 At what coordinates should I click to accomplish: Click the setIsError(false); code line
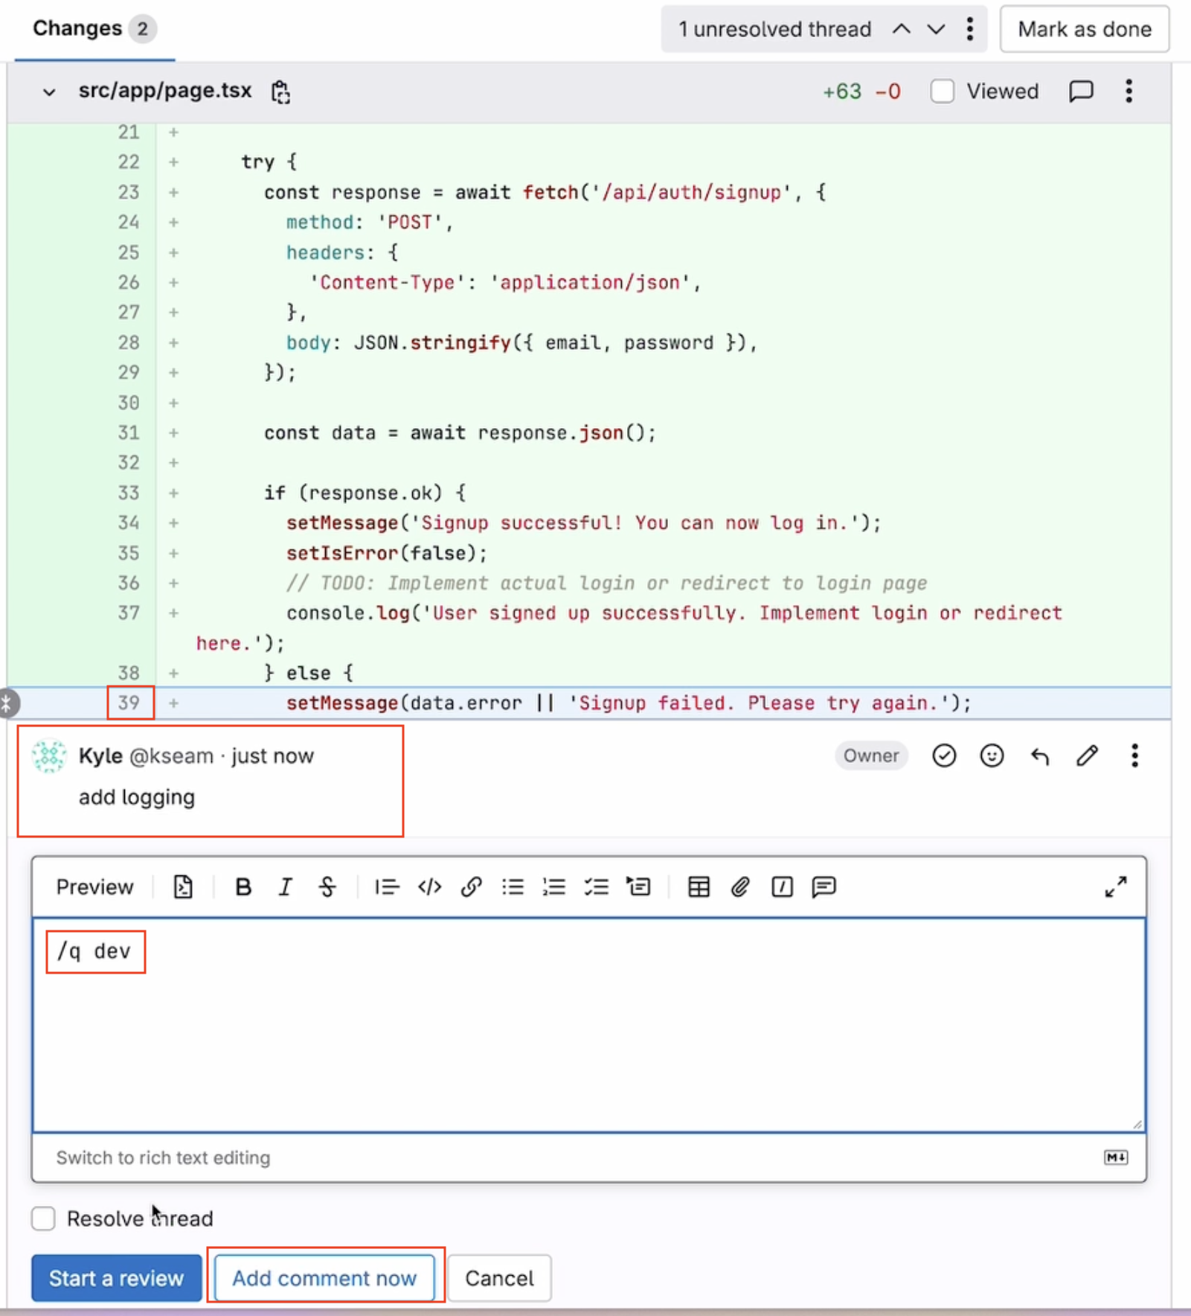pyautogui.click(x=387, y=553)
